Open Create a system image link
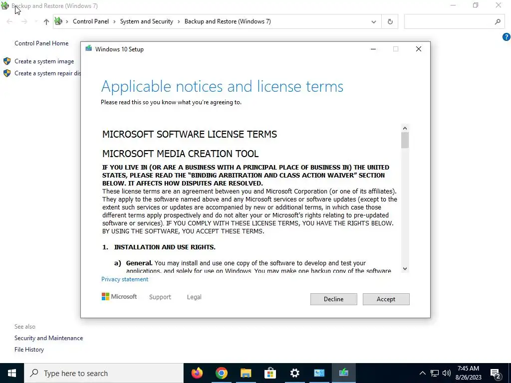The image size is (511, 383). pyautogui.click(x=44, y=61)
